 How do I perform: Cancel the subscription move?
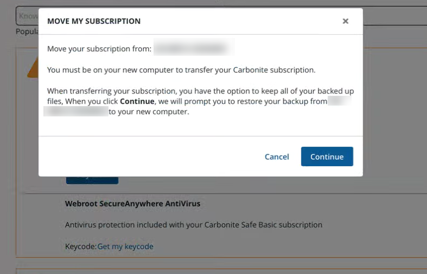click(x=277, y=156)
